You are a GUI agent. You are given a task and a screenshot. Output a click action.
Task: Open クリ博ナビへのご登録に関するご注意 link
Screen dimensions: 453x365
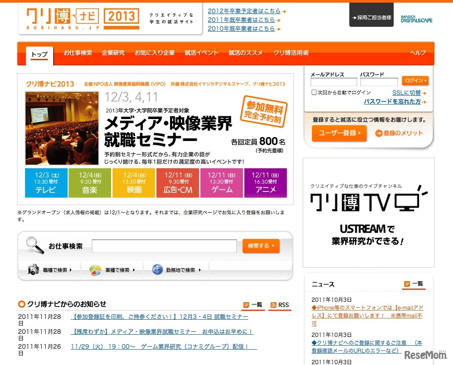pyautogui.click(x=367, y=347)
